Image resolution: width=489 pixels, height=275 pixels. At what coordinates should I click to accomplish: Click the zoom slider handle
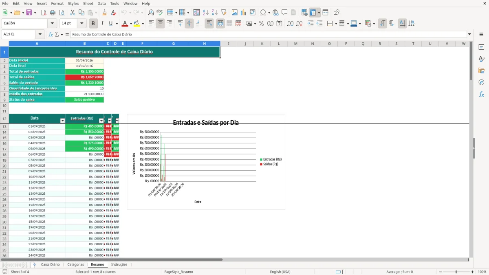click(456, 272)
